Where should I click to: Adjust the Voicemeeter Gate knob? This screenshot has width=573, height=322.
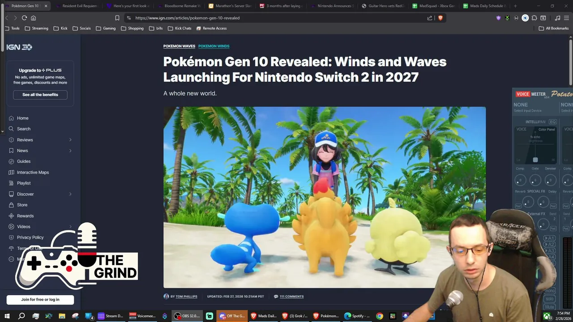[535, 180]
